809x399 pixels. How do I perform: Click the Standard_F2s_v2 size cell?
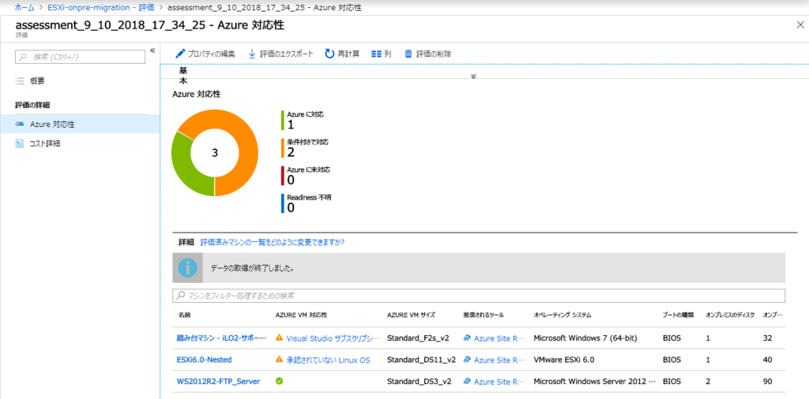[x=418, y=338]
